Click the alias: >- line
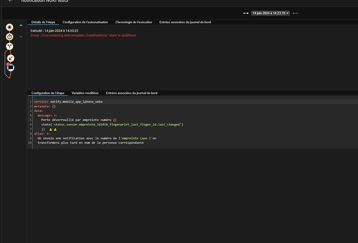This screenshot has height=243, width=358. point(42,134)
